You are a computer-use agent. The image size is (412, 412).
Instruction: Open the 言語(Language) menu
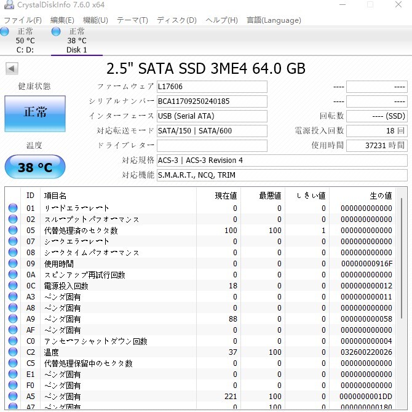click(274, 20)
